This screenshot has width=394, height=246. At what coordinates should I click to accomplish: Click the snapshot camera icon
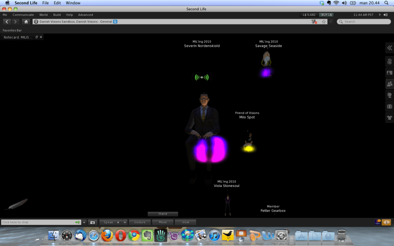tap(92, 222)
